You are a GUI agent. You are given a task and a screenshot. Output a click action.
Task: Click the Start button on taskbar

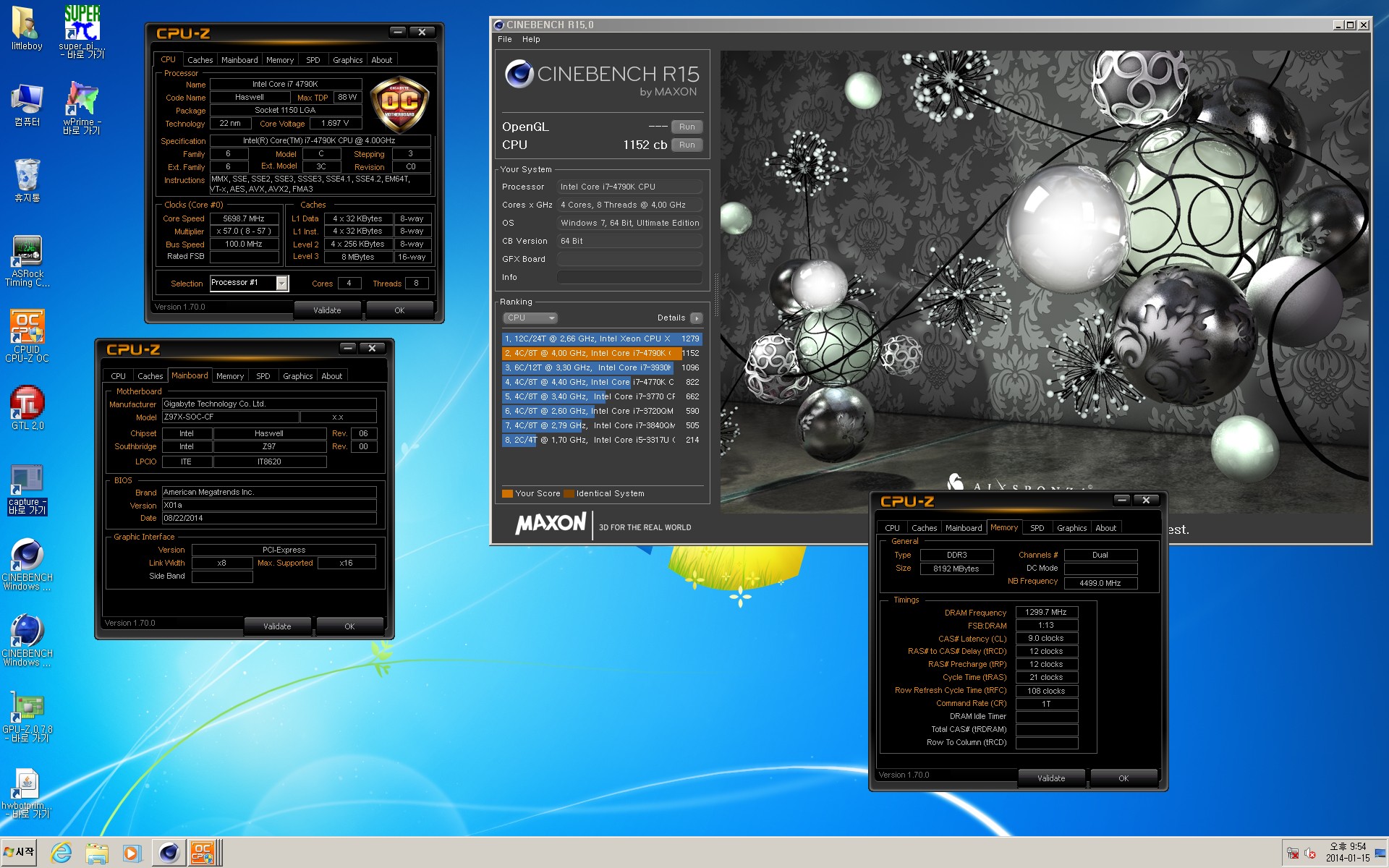point(20,852)
